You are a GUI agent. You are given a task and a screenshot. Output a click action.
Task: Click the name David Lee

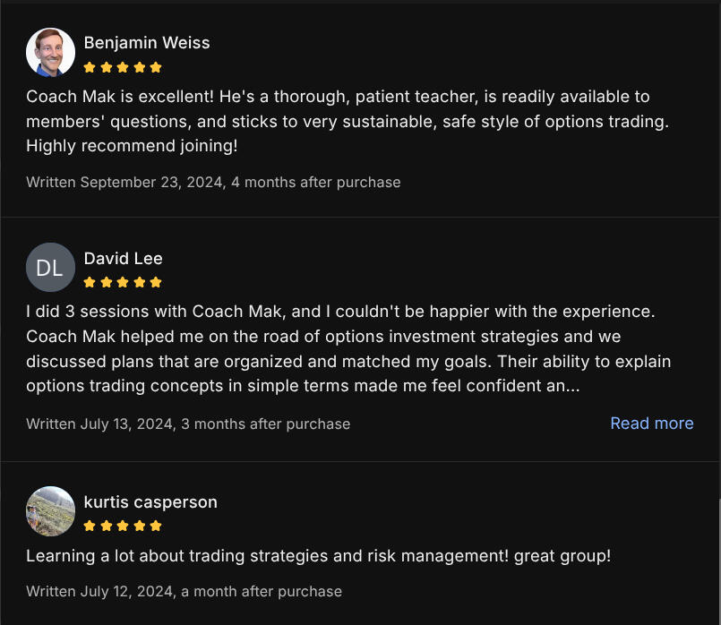coord(123,258)
